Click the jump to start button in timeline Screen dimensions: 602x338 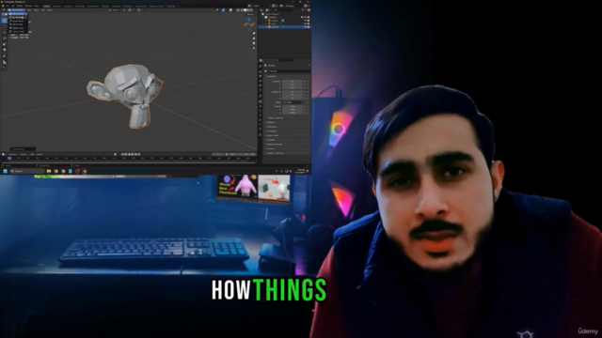coord(122,154)
